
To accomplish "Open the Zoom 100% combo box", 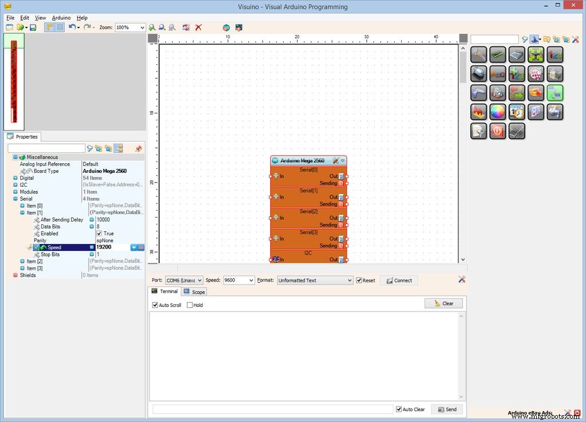I will pyautogui.click(x=130, y=27).
